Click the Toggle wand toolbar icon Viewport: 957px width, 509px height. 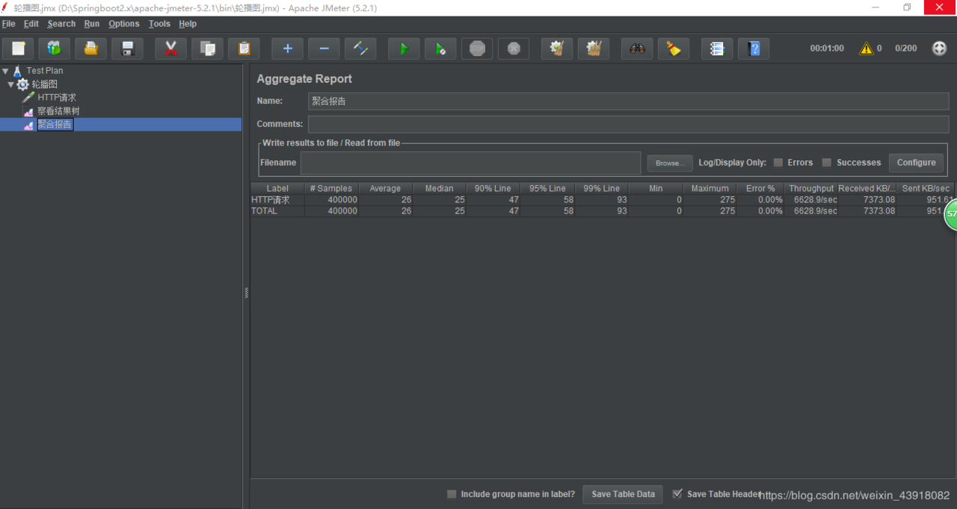coord(360,49)
